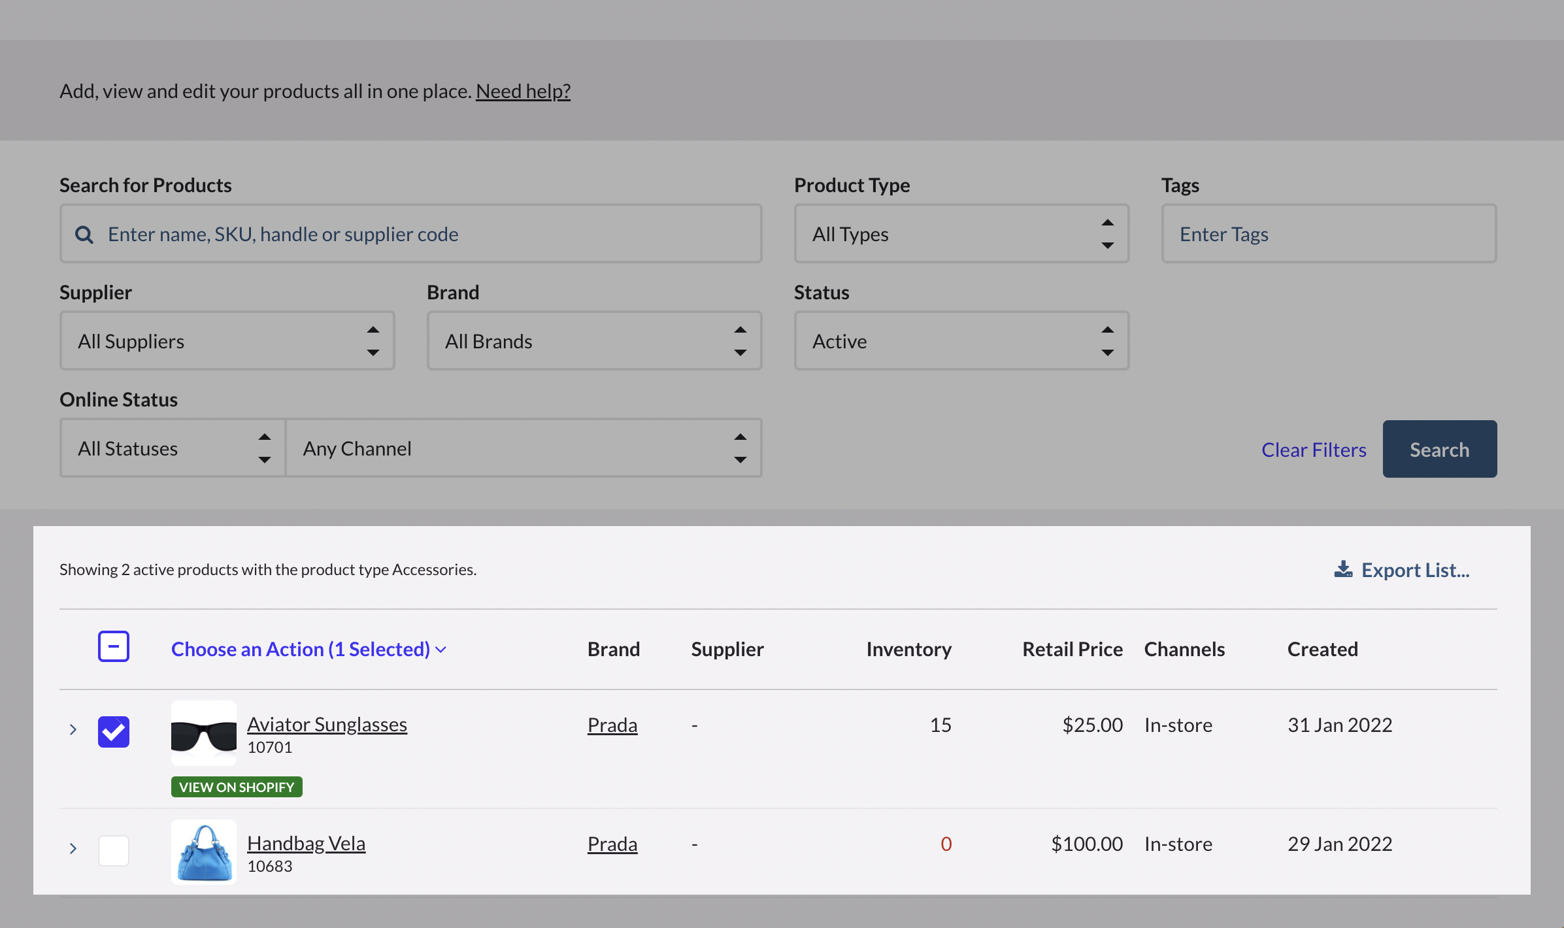
Task: Click the Handbag Vela thumbnail
Action: tap(204, 852)
